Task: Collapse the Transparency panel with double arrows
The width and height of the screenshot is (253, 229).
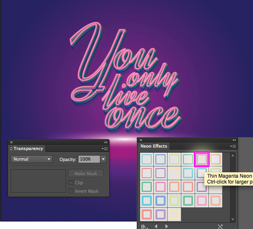Action: coord(105,142)
